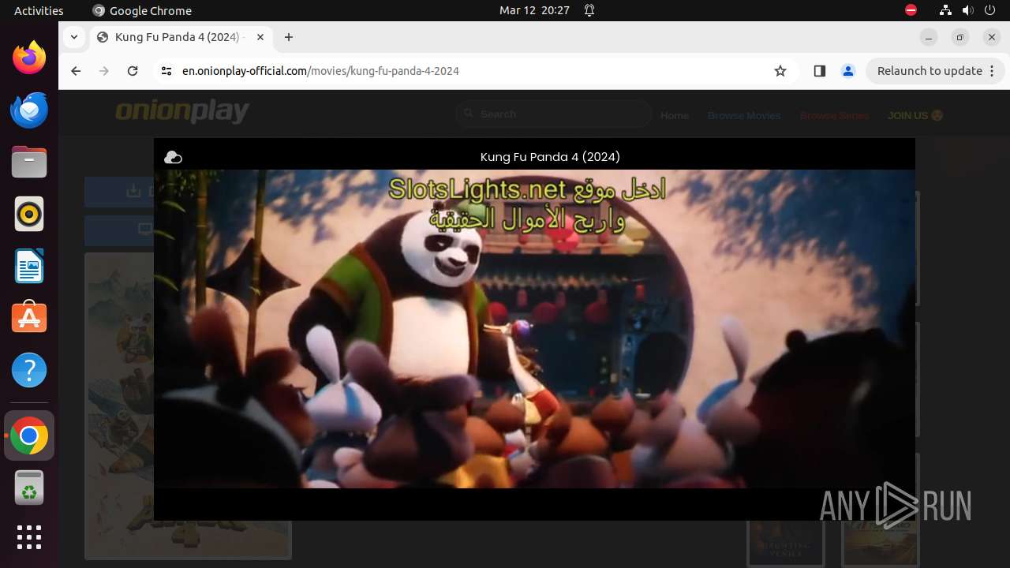Click the JOIN US link
The width and height of the screenshot is (1010, 568).
click(x=915, y=115)
